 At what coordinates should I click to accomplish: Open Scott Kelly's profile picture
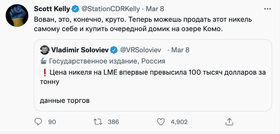click(x=17, y=16)
